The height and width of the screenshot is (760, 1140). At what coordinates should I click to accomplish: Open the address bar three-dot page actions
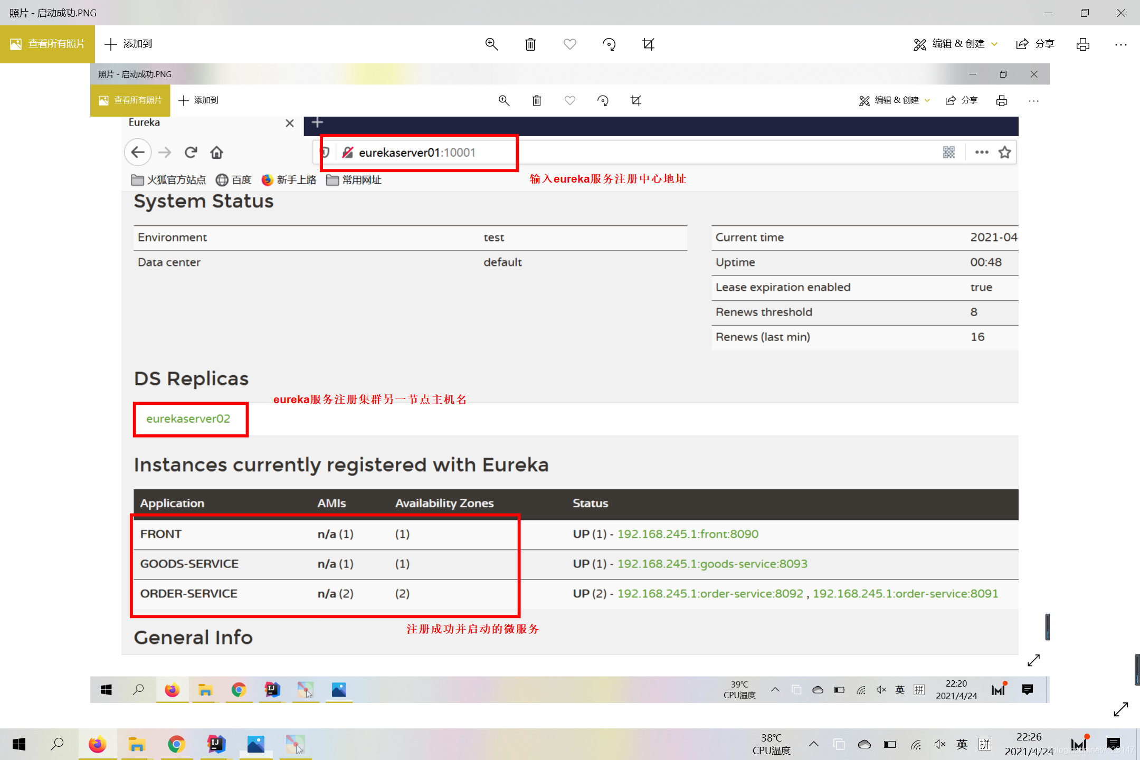click(x=982, y=153)
